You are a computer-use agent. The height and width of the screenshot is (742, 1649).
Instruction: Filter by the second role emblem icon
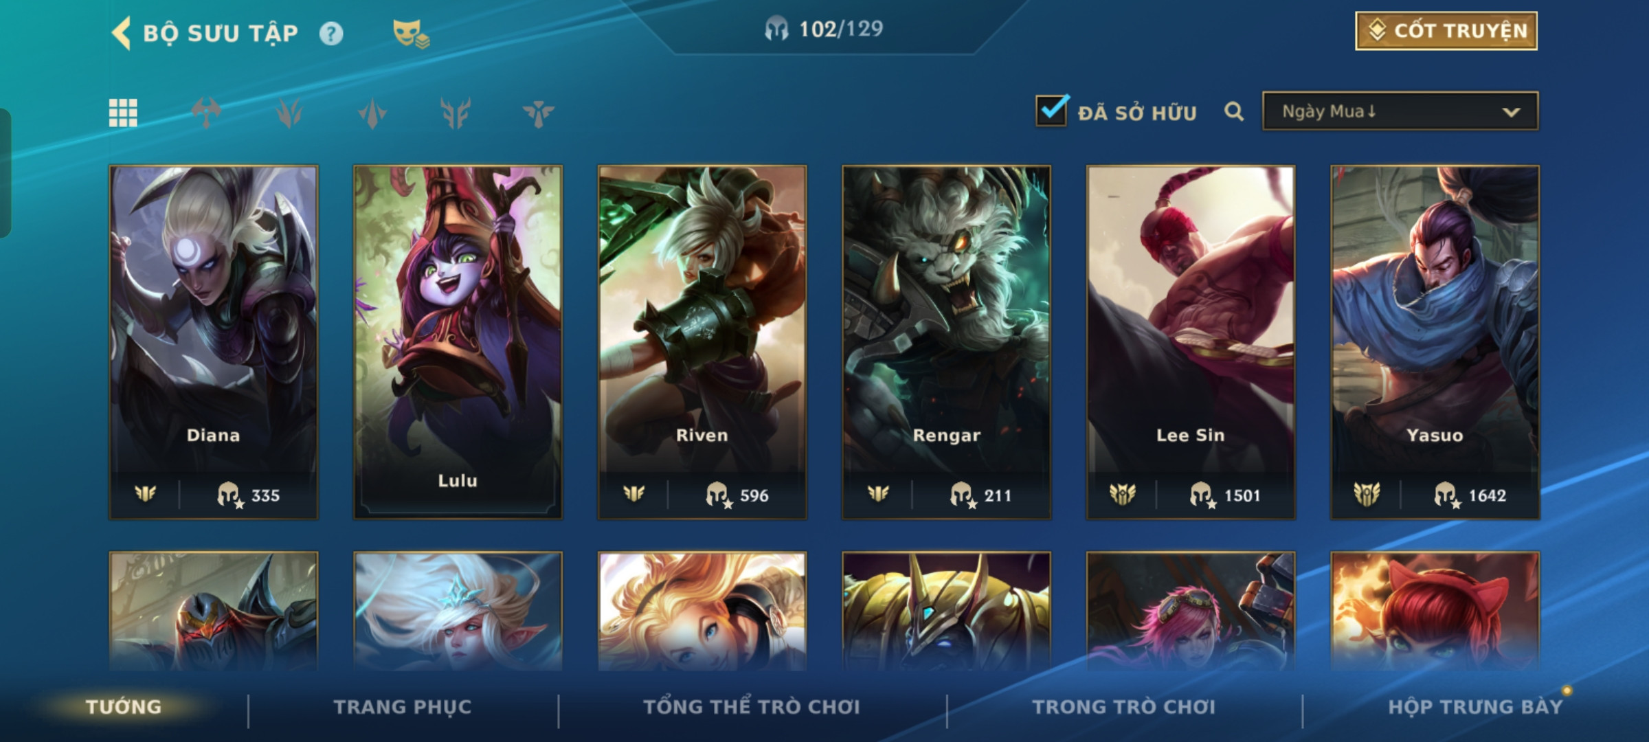[289, 113]
